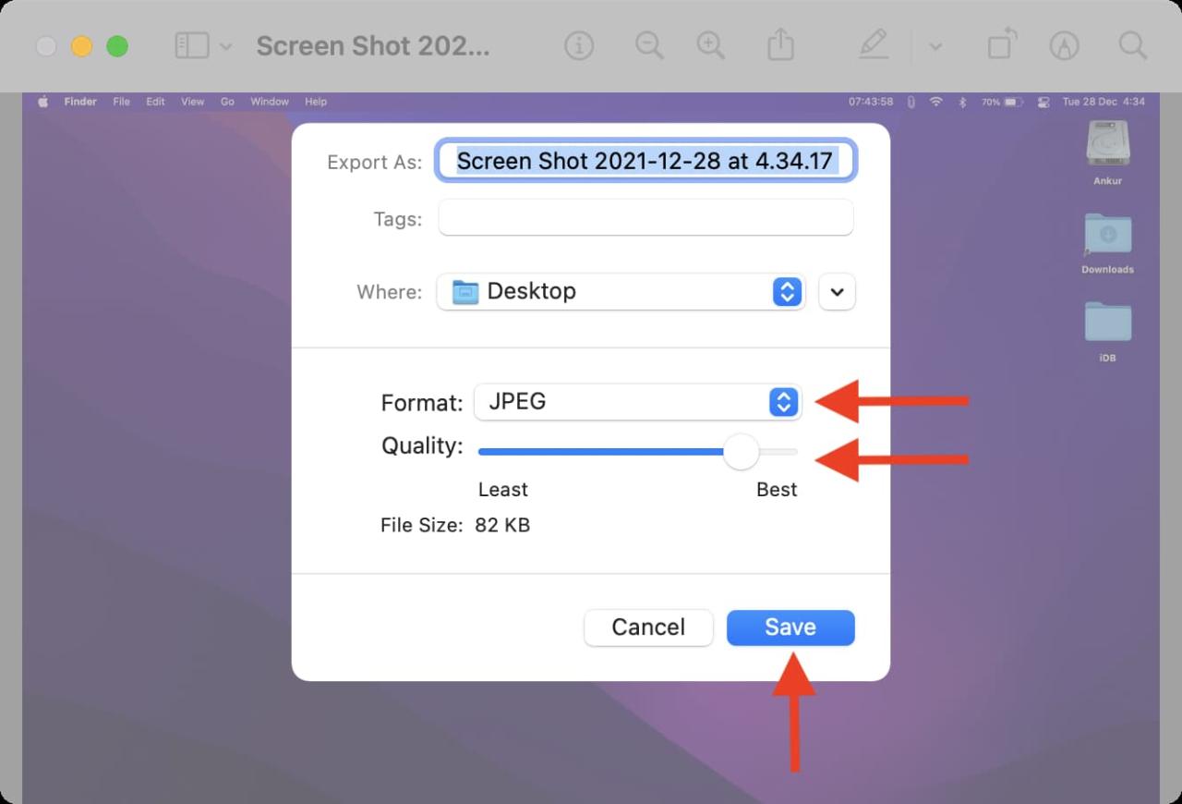Rotate the image using the rotate icon
Viewport: 1182px width, 804px height.
[1000, 45]
